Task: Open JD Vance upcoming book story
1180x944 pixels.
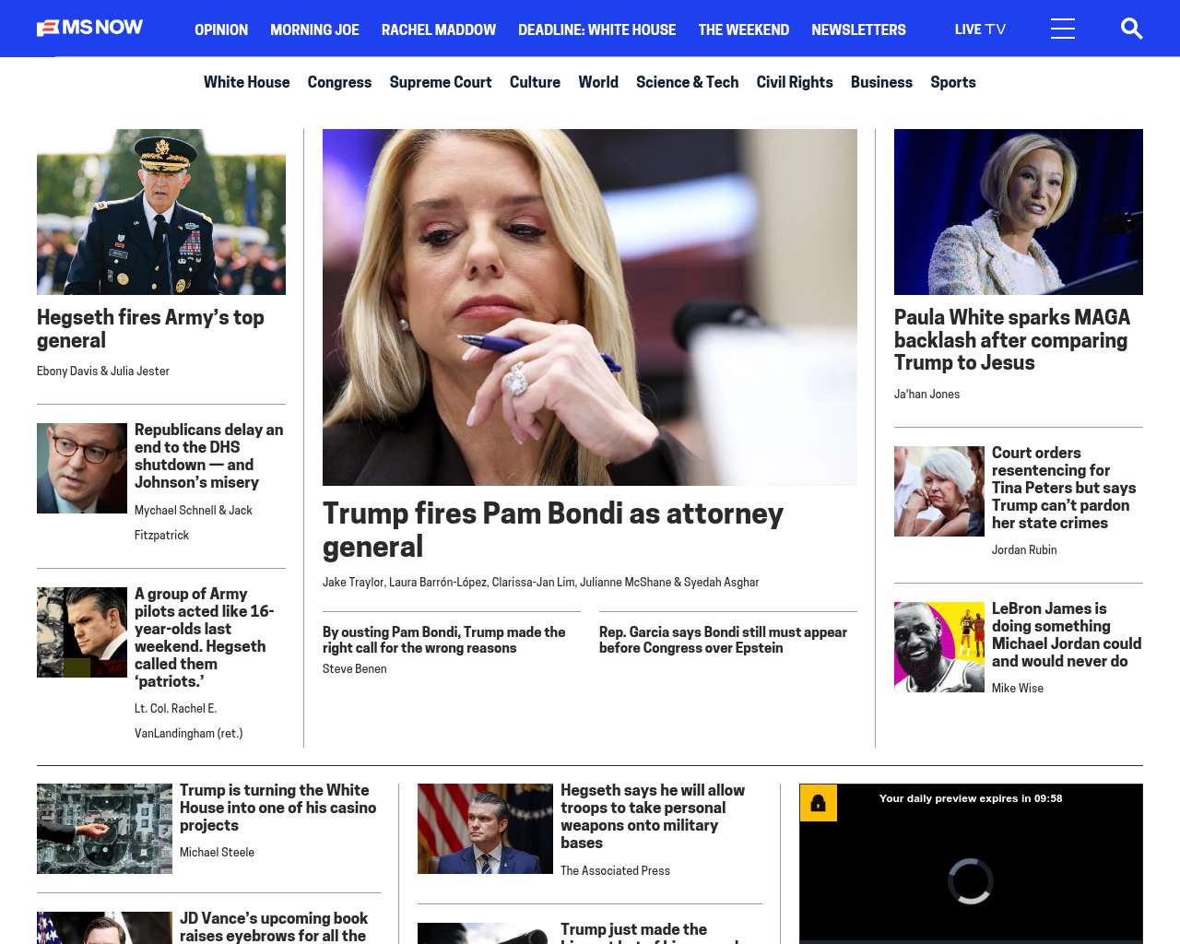Action: tap(274, 926)
